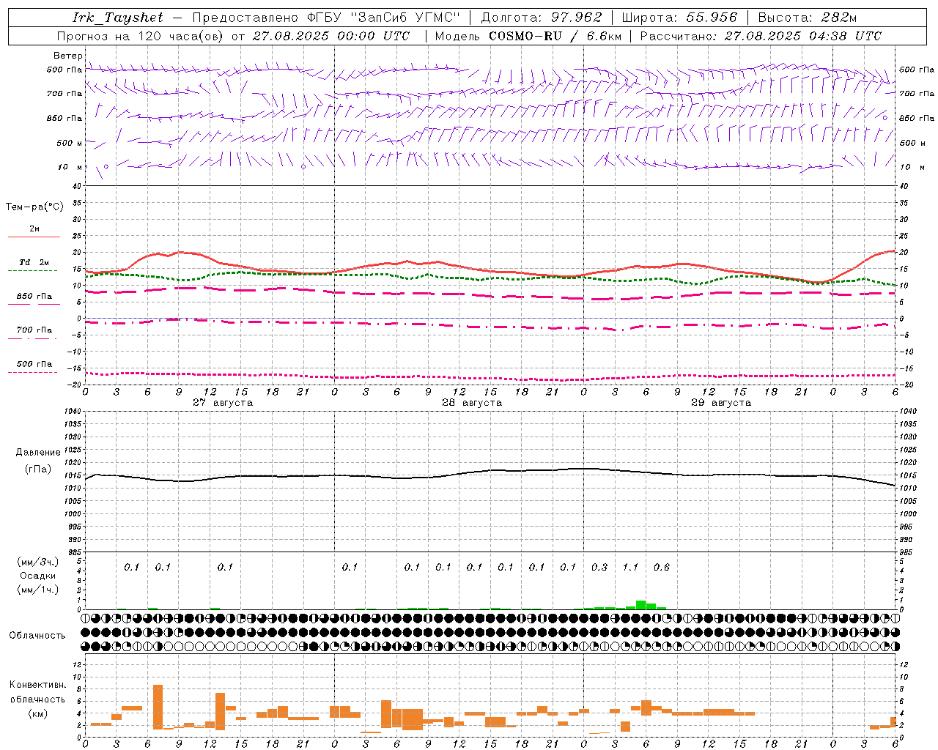Click the tallest green precipitation bar
Screen dimensions: 938x750
pos(640,605)
